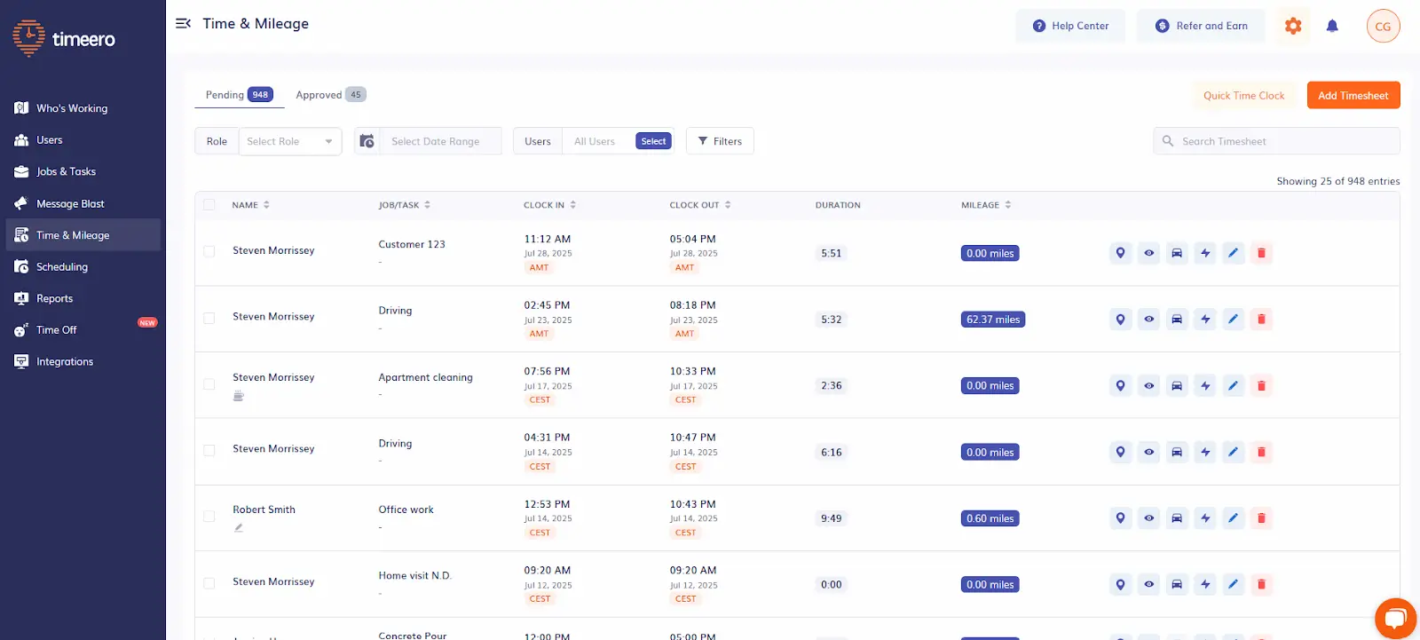Click Select button in Users filter
This screenshot has height=640, width=1420.
(653, 141)
